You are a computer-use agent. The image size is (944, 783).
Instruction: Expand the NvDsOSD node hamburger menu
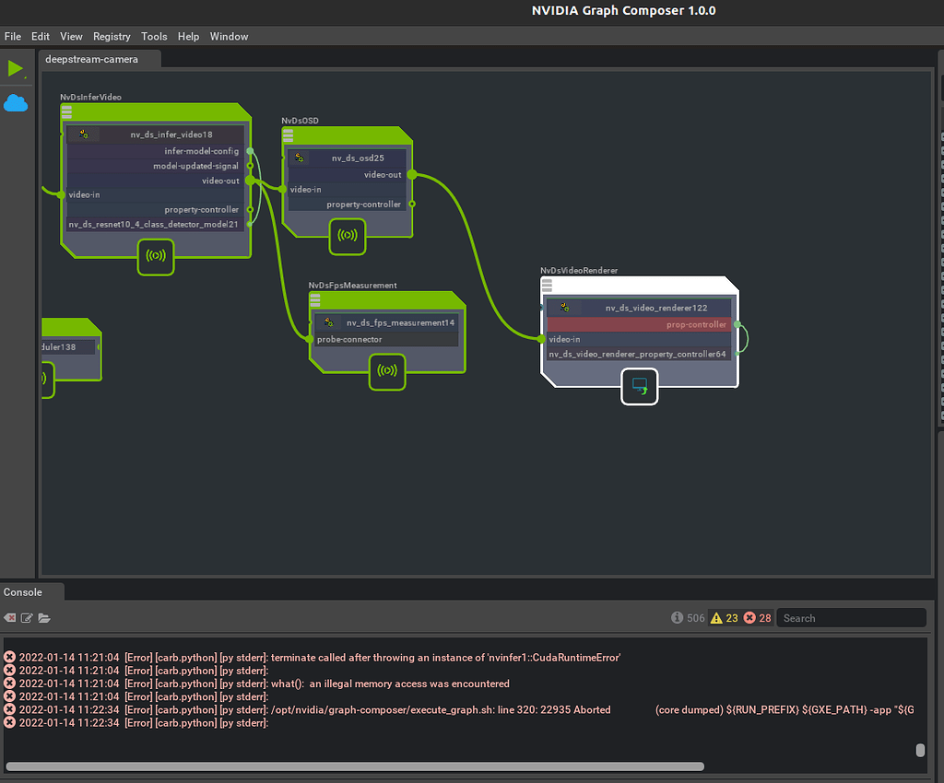tap(289, 134)
